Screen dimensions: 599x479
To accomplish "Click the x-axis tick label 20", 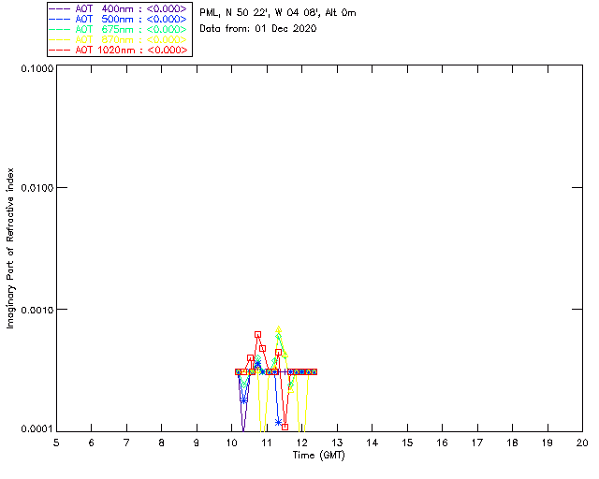I will (x=582, y=443).
